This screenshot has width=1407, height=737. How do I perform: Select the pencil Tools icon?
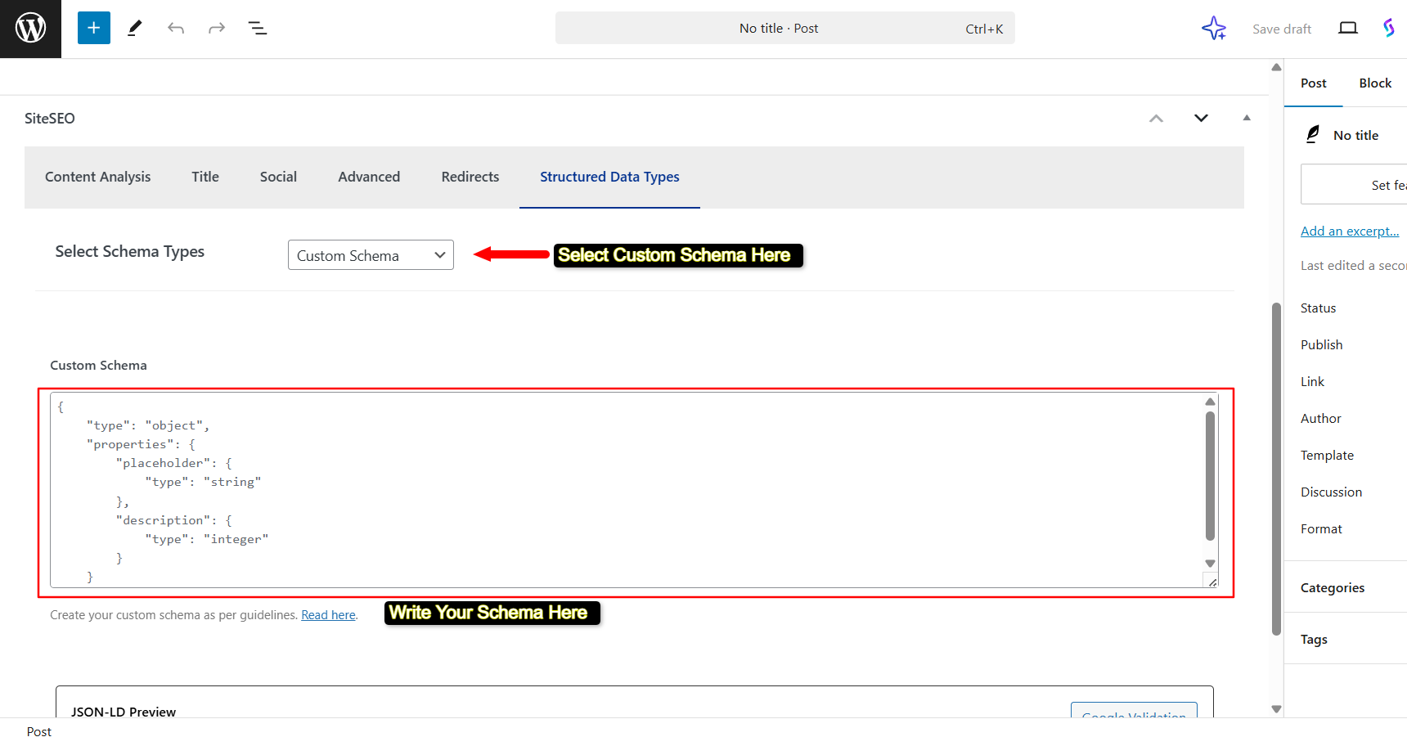tap(135, 29)
